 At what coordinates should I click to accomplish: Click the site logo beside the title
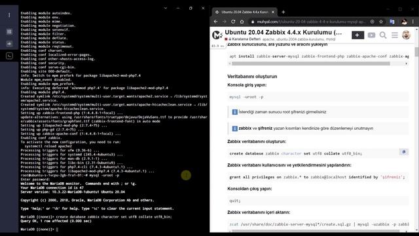pos(217,35)
